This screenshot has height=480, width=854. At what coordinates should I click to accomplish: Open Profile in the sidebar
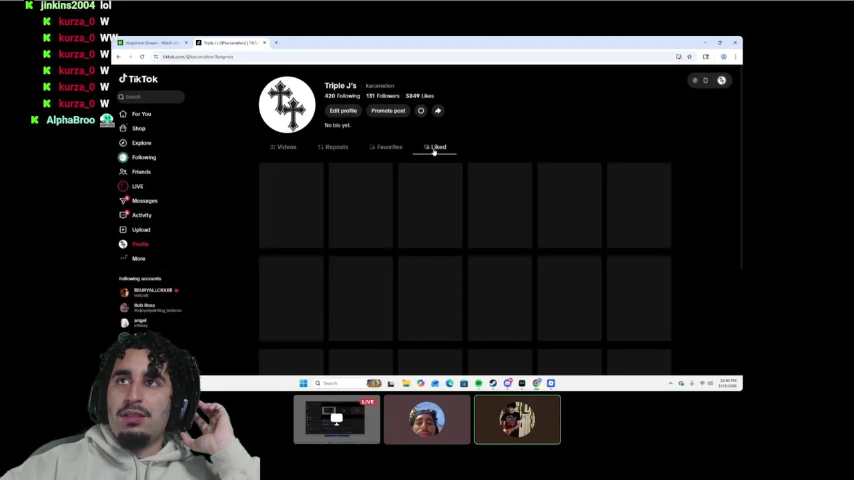(x=134, y=244)
